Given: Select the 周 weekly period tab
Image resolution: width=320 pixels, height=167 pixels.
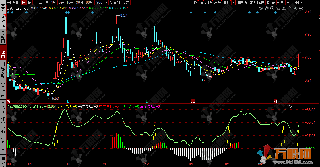Looking at the screenshot, I should click(30, 3).
